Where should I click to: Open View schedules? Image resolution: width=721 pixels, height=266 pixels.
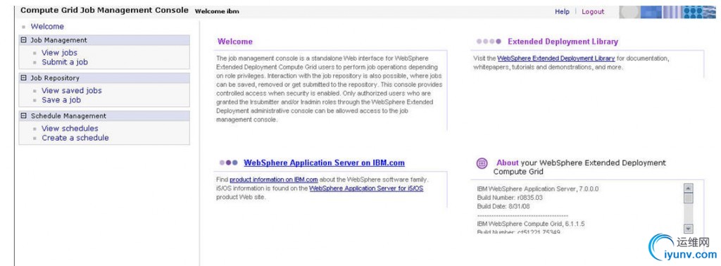click(x=70, y=129)
